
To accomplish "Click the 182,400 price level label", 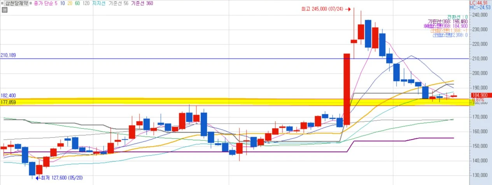I will pyautogui.click(x=8, y=95).
